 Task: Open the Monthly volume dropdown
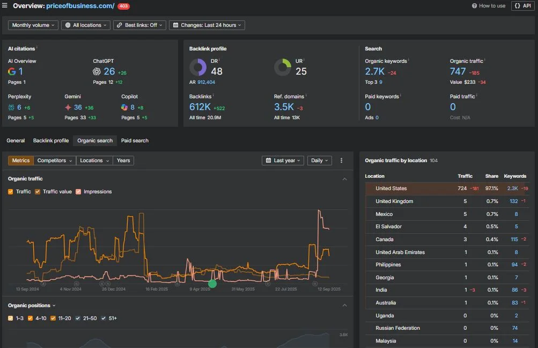tap(33, 25)
